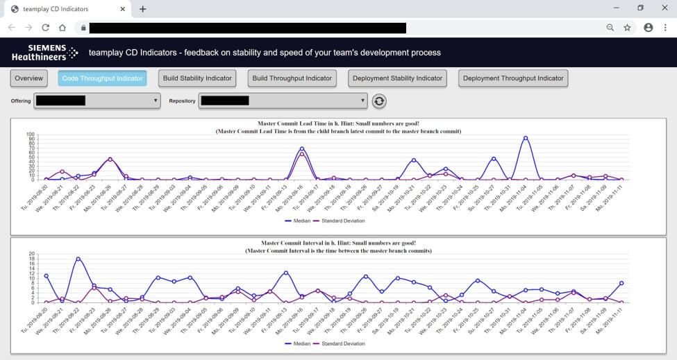Screen dimensions: 677x360
Task: Click the Siemens Healthineers logo
Action: coord(44,52)
